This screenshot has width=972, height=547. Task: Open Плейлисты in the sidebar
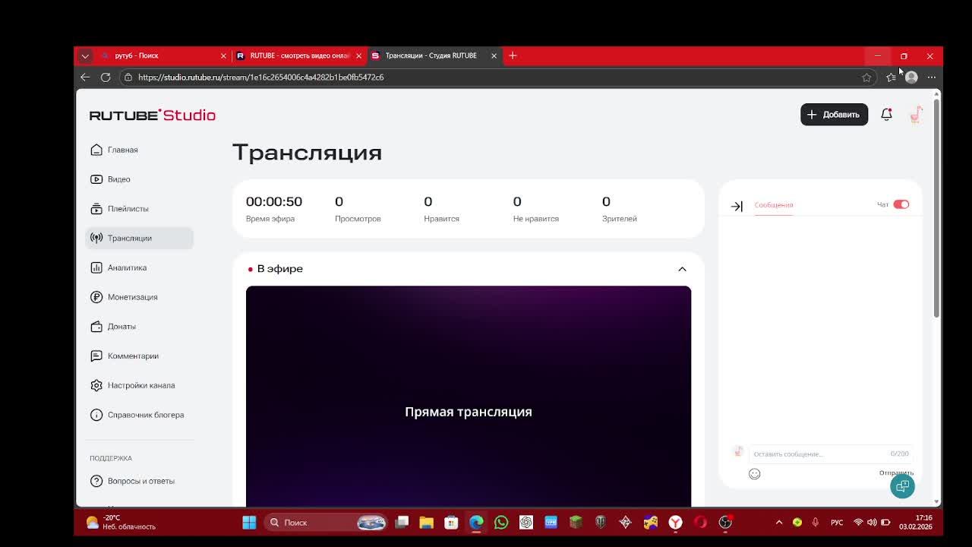[128, 209]
